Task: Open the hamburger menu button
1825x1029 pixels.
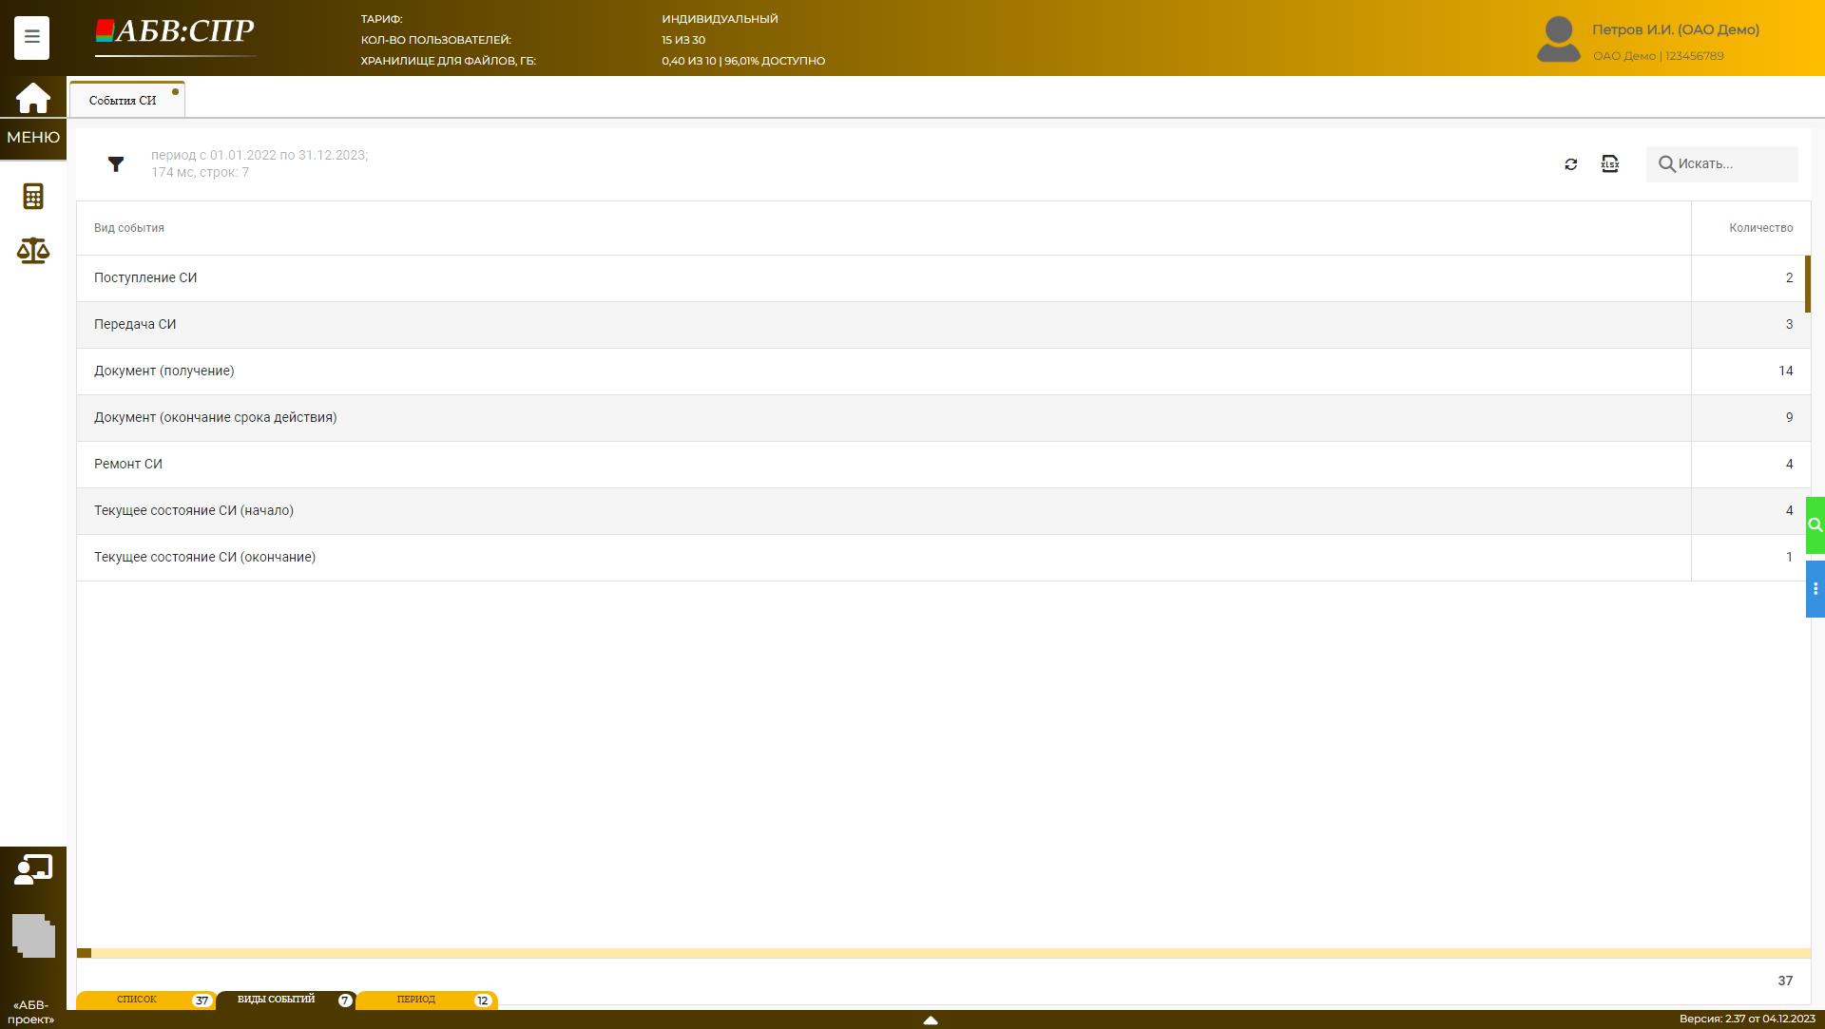Action: [x=31, y=38]
